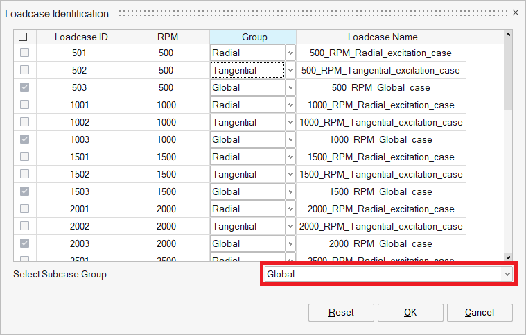Toggle checkbox for loadcase 1003
526x335 pixels.
pyautogui.click(x=24, y=140)
